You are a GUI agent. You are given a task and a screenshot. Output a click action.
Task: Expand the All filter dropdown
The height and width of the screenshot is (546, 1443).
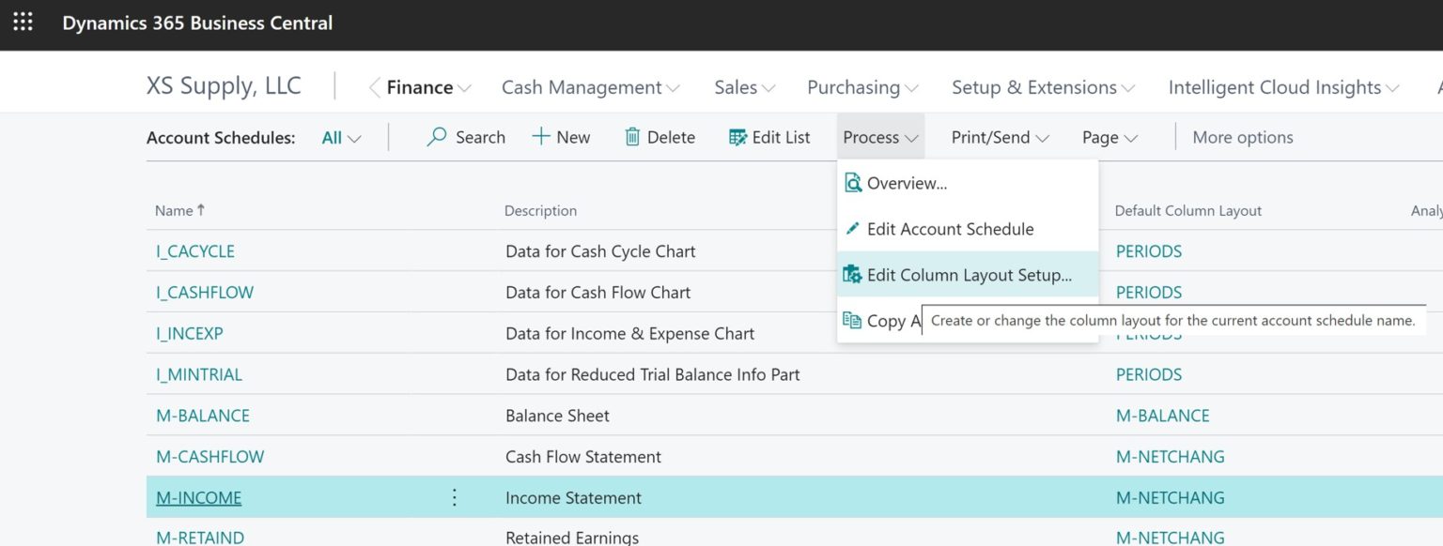(x=341, y=137)
